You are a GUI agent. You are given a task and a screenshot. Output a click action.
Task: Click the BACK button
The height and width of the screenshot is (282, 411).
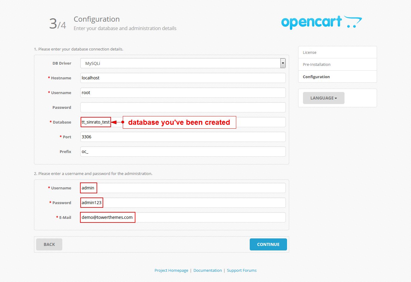[49, 244]
